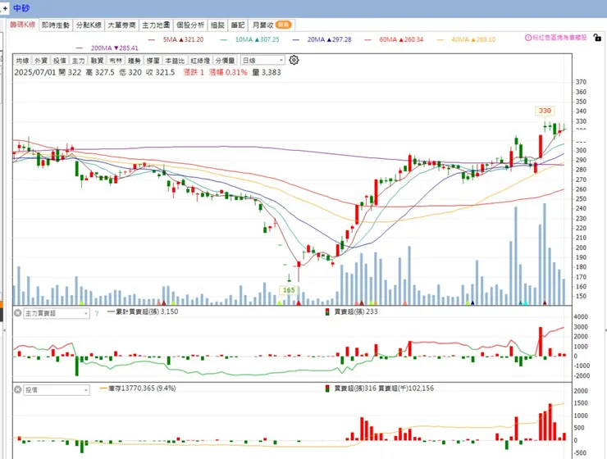
Task: Switch to the 月營收 tab
Action: click(x=272, y=25)
